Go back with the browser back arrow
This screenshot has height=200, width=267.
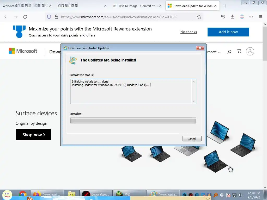pyautogui.click(x=6, y=17)
